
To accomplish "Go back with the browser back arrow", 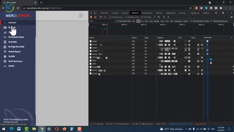I will [3, 8].
